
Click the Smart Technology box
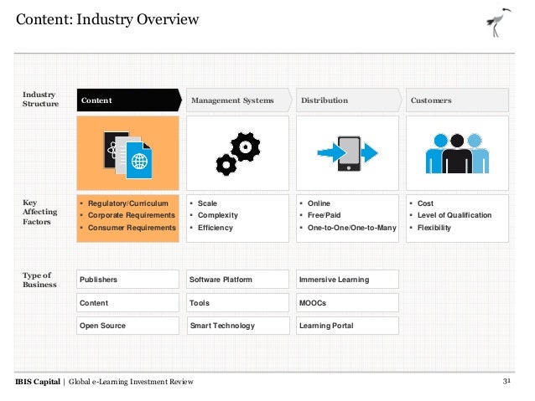coord(238,326)
